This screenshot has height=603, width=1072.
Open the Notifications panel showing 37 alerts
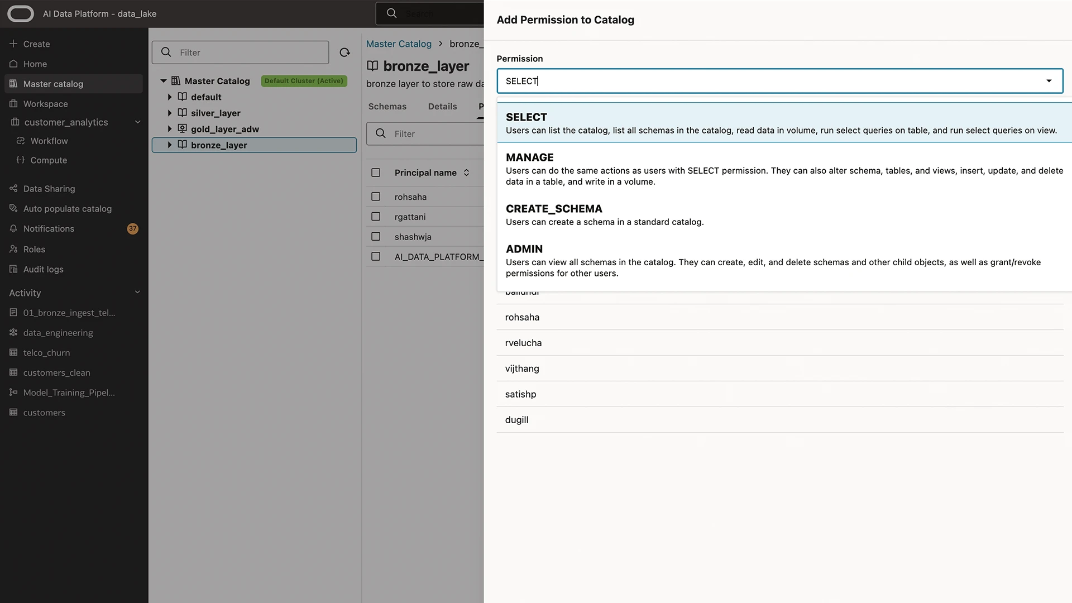[x=49, y=228]
